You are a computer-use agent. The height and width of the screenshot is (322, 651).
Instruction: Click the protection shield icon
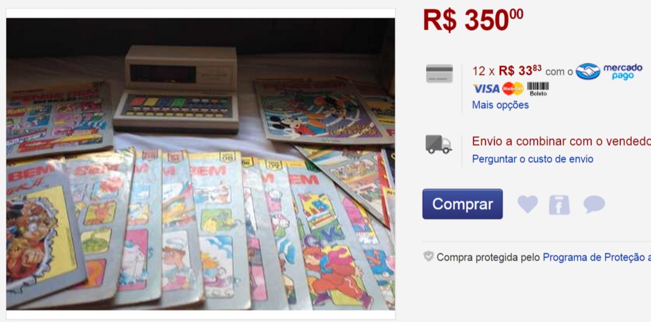pyautogui.click(x=429, y=256)
